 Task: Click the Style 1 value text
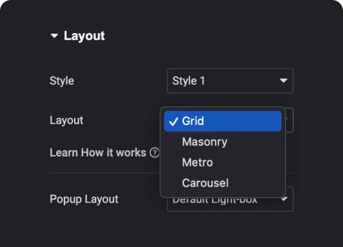[189, 81]
